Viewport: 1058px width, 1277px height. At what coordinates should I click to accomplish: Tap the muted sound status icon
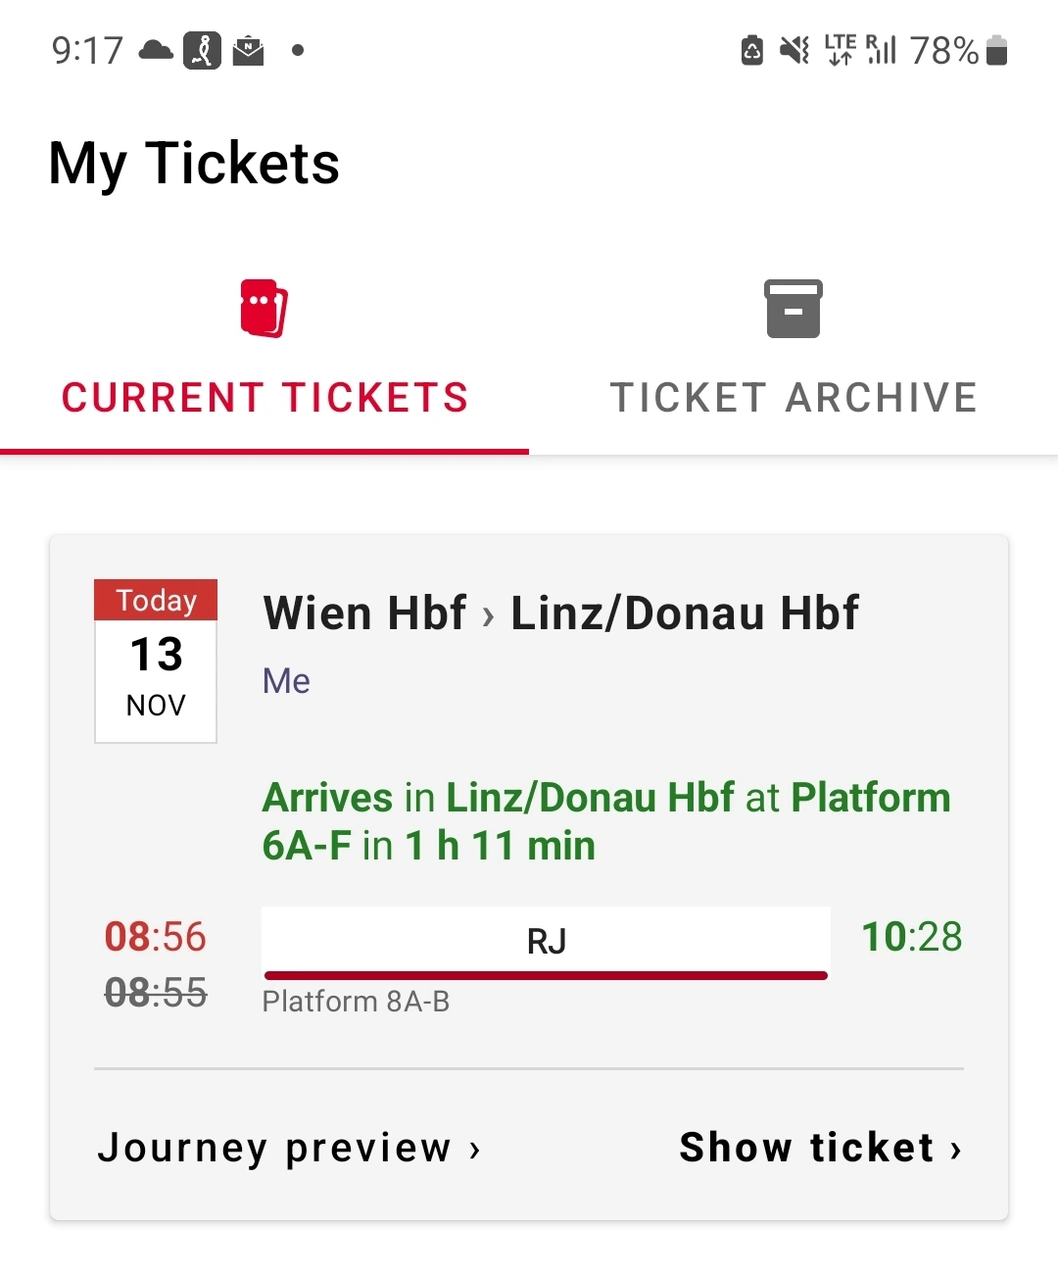tap(794, 50)
